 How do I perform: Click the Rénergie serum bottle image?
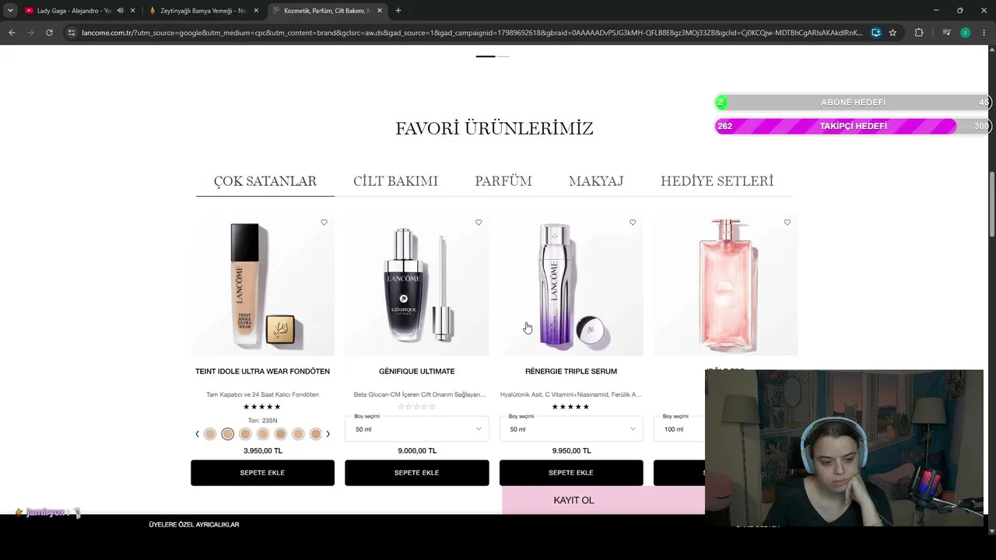coord(571,285)
